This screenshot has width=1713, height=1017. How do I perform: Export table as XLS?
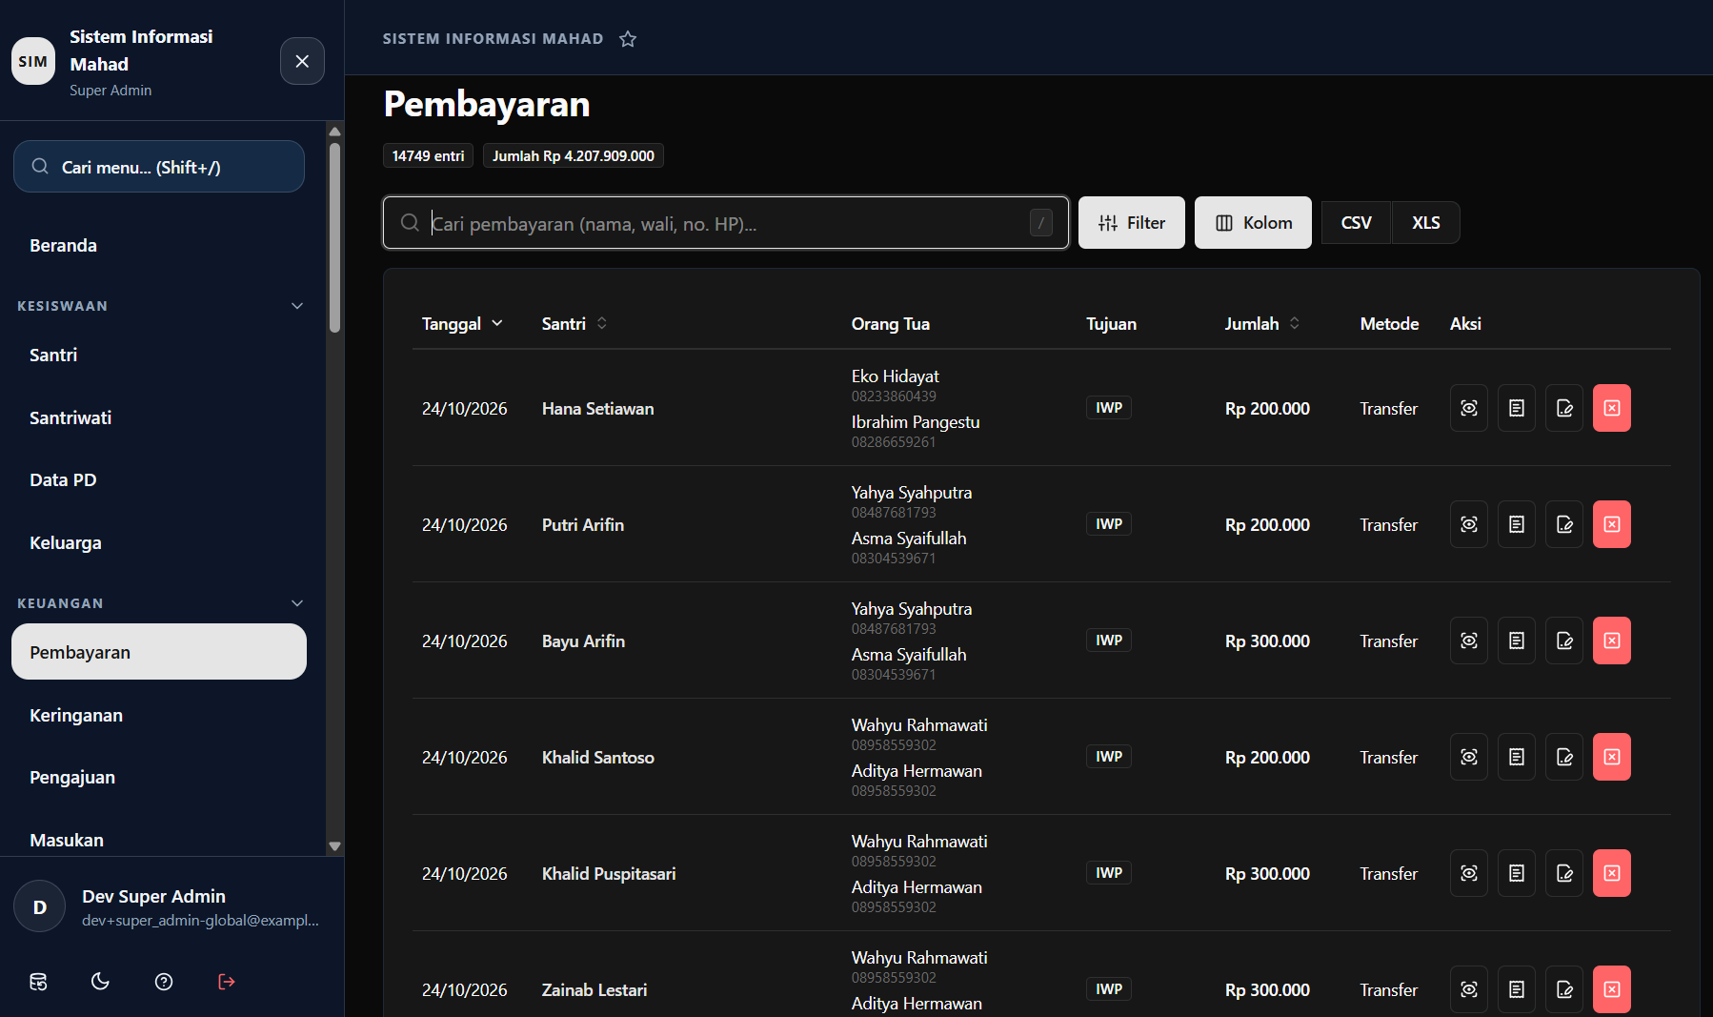[x=1426, y=223]
